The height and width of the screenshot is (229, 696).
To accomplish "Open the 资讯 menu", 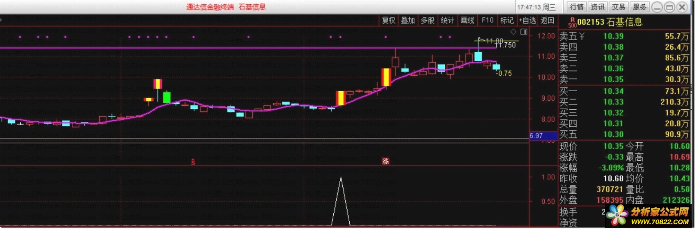I will click(x=597, y=7).
